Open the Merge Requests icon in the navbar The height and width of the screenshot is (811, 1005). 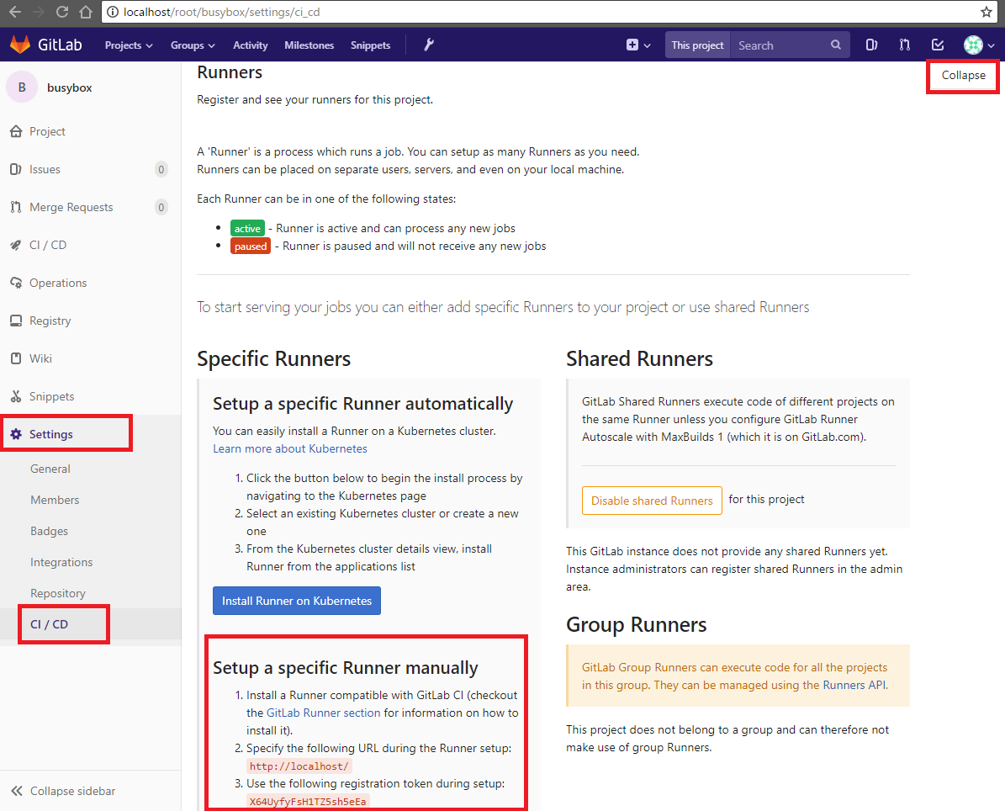pyautogui.click(x=904, y=45)
